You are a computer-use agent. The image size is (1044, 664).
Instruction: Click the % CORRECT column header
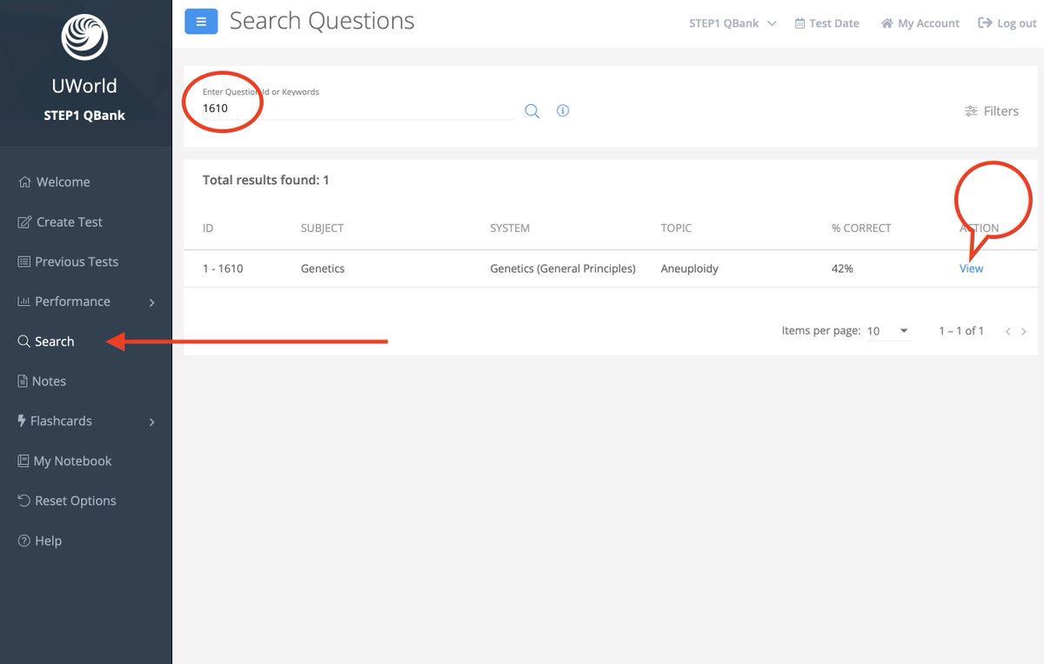click(861, 228)
